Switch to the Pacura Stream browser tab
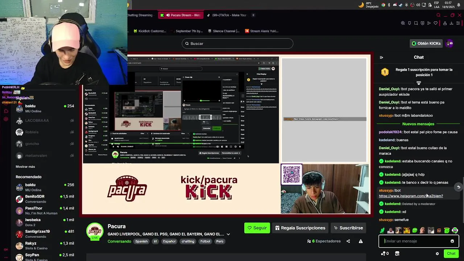 coord(180,15)
